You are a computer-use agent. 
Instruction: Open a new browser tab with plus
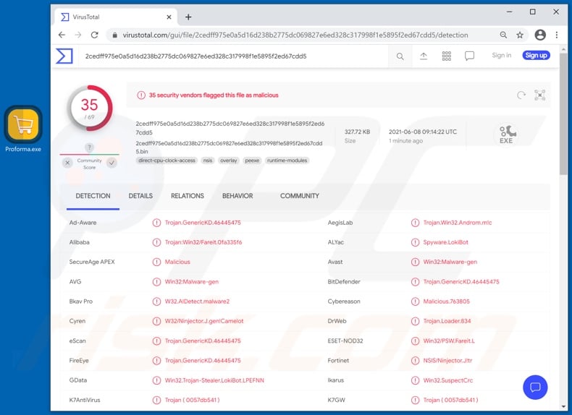tap(188, 17)
